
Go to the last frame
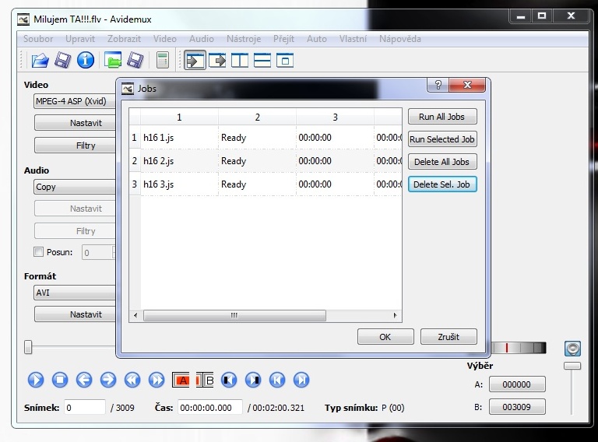301,380
